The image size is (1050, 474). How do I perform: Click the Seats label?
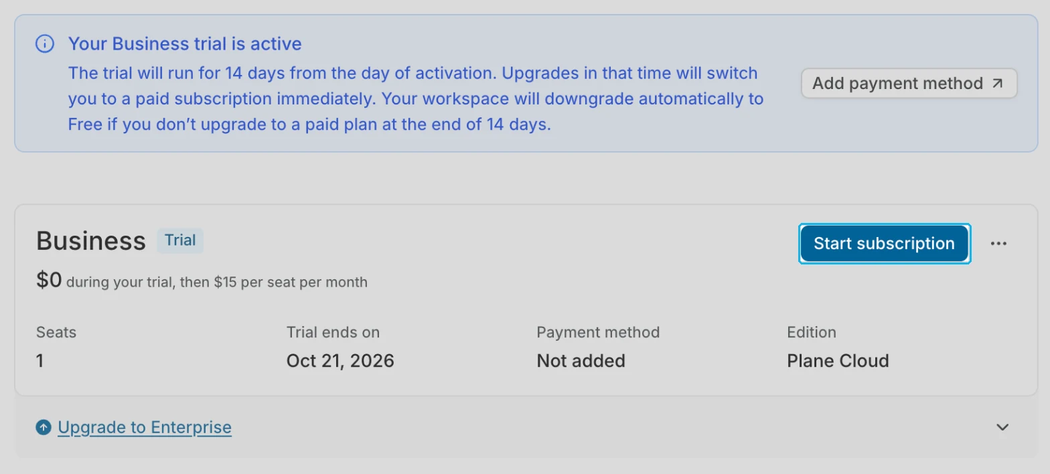pos(56,332)
